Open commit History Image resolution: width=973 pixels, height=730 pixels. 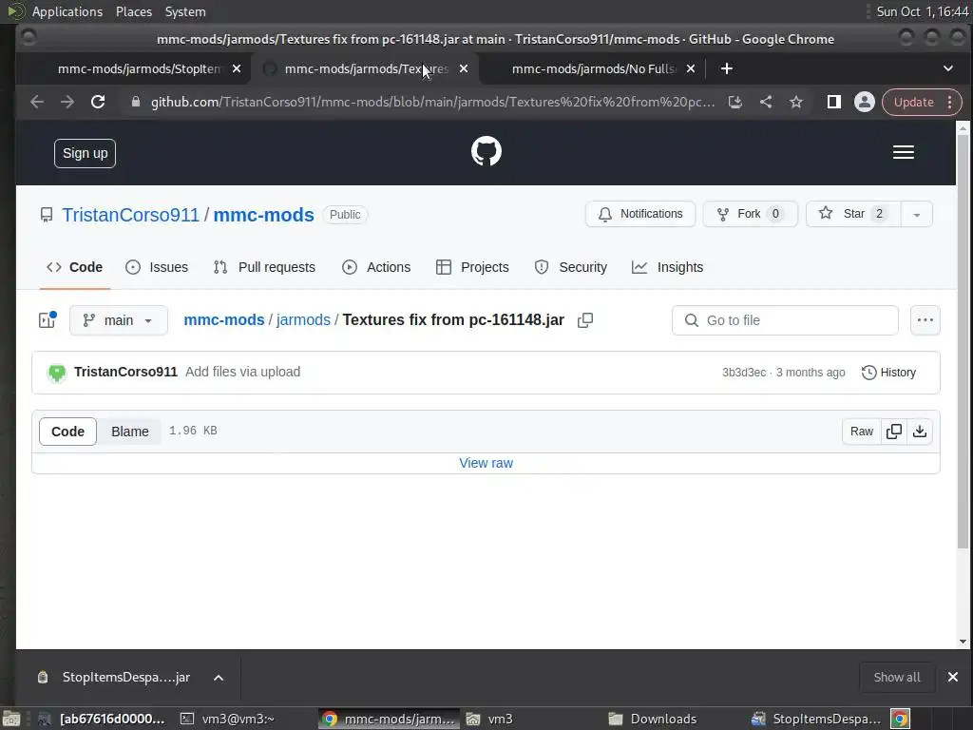888,373
